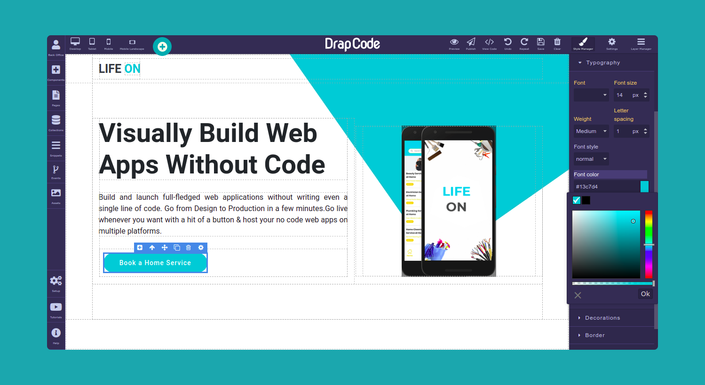Open the Font style dropdown

coord(591,159)
